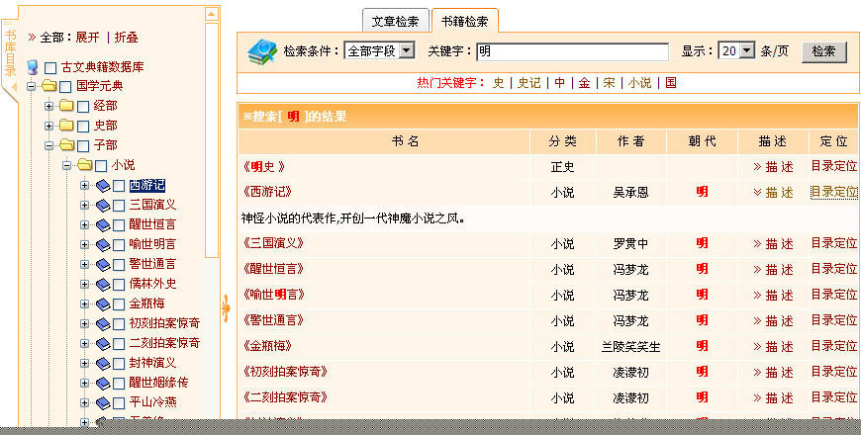Click the folder icon next to 国学元典
Screen dimensions: 861x435
pos(48,86)
